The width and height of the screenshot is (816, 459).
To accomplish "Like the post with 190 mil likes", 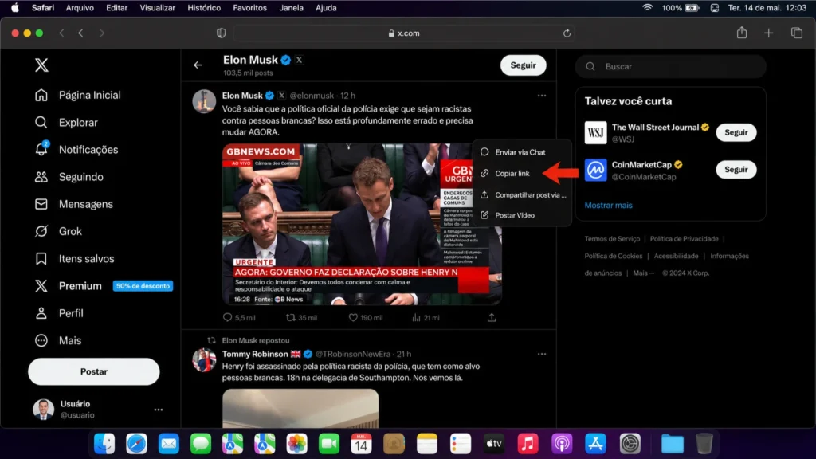I will pyautogui.click(x=365, y=317).
